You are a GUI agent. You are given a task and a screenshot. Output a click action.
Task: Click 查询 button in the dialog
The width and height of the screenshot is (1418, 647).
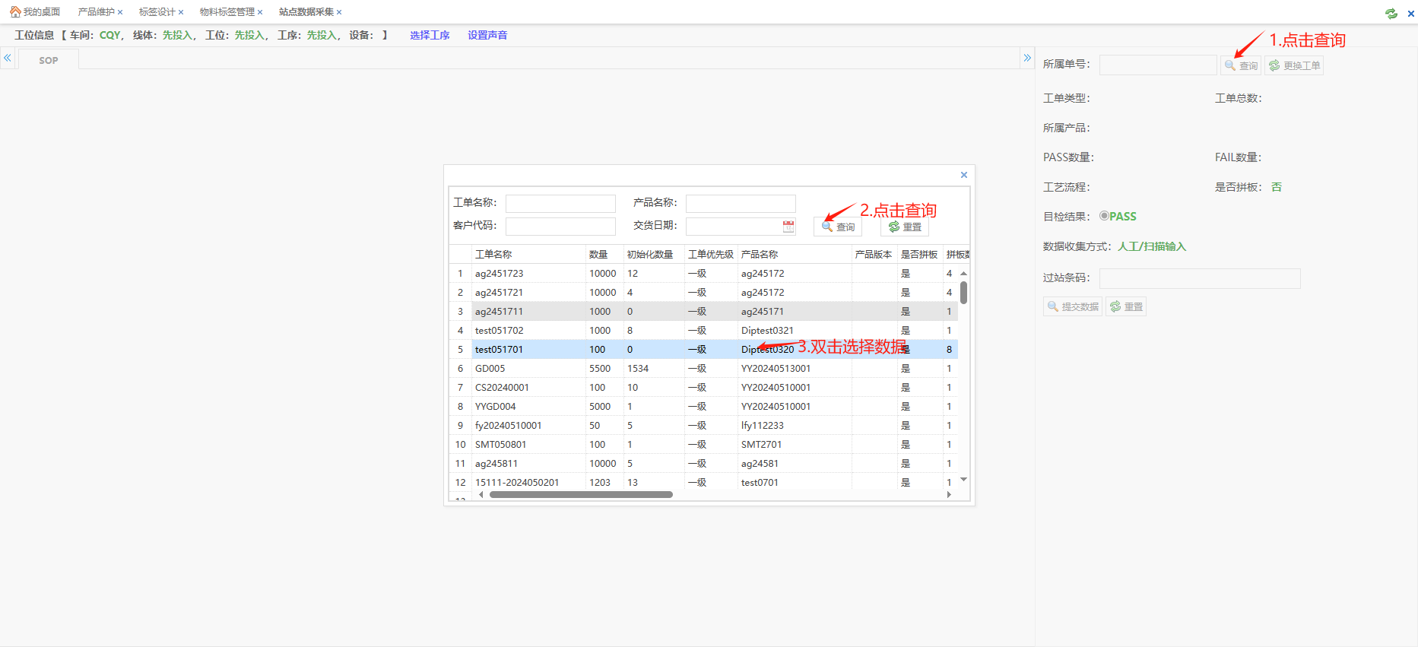tap(838, 227)
